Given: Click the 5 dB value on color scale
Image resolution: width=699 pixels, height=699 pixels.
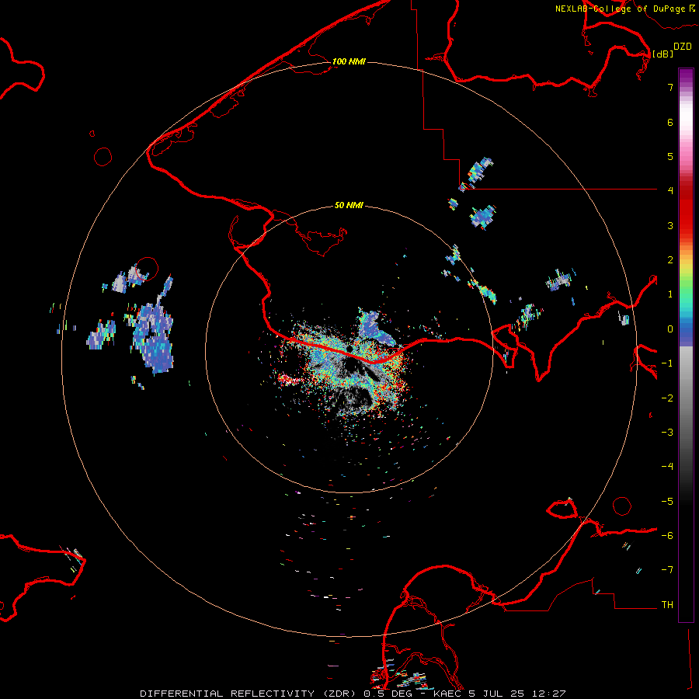Looking at the screenshot, I should click(x=670, y=156).
